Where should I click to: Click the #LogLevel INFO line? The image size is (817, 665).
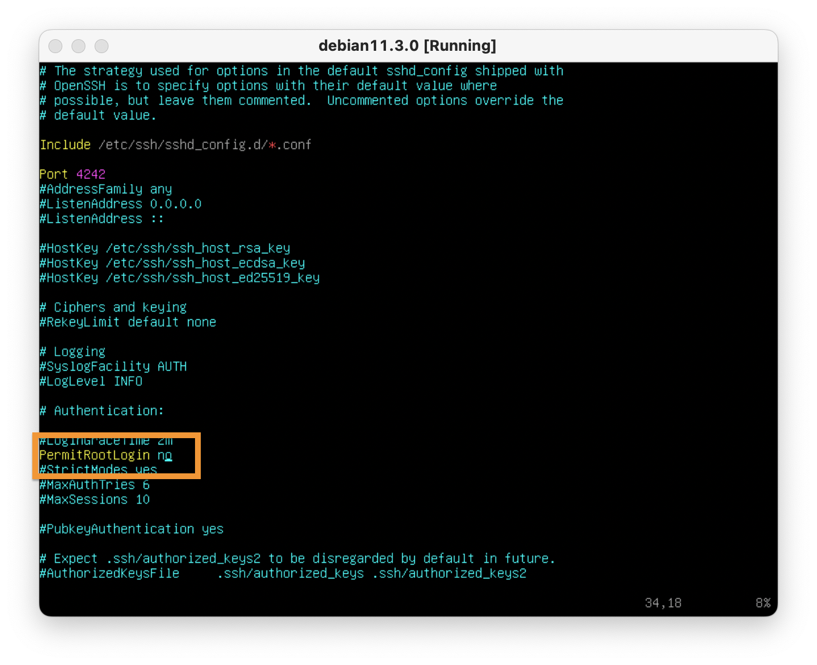point(91,382)
